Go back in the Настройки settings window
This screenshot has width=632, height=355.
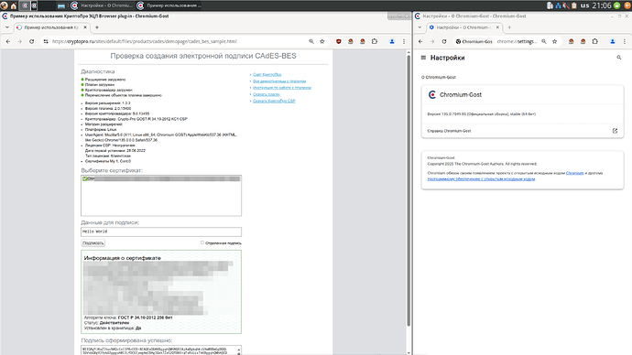coord(420,41)
